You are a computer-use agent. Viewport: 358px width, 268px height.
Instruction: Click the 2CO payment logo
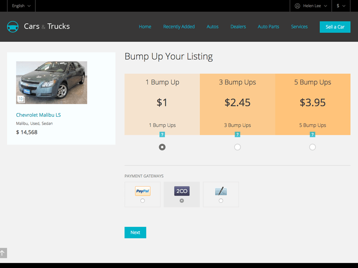pos(182,191)
